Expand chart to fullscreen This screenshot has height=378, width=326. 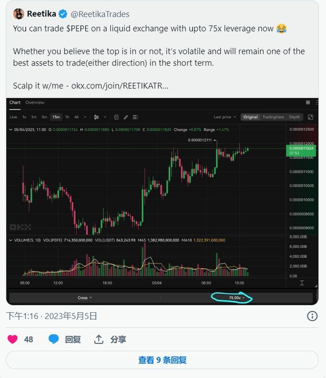click(311, 117)
